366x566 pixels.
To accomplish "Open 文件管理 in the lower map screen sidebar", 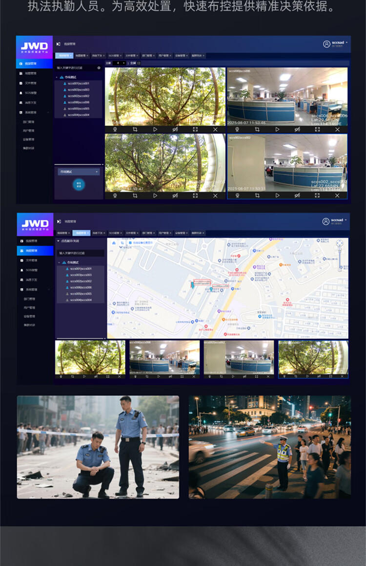I will click(32, 260).
